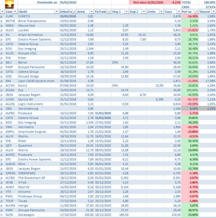The width and height of the screenshot is (216, 218).
Task: Select the GLPG stop 184,50 cell
Action: [120, 215]
